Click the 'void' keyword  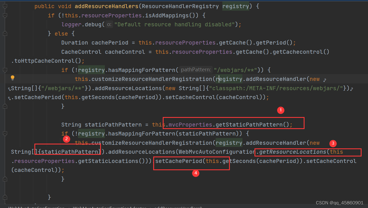tap(65, 6)
